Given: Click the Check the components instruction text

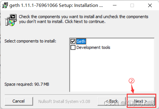Looking at the screenshot, I should (x=84, y=19).
